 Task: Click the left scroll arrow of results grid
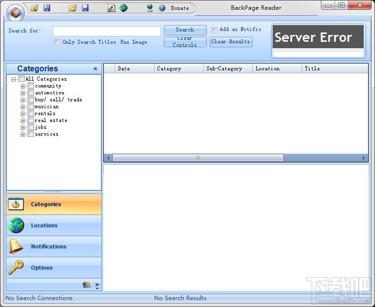pyautogui.click(x=108, y=158)
